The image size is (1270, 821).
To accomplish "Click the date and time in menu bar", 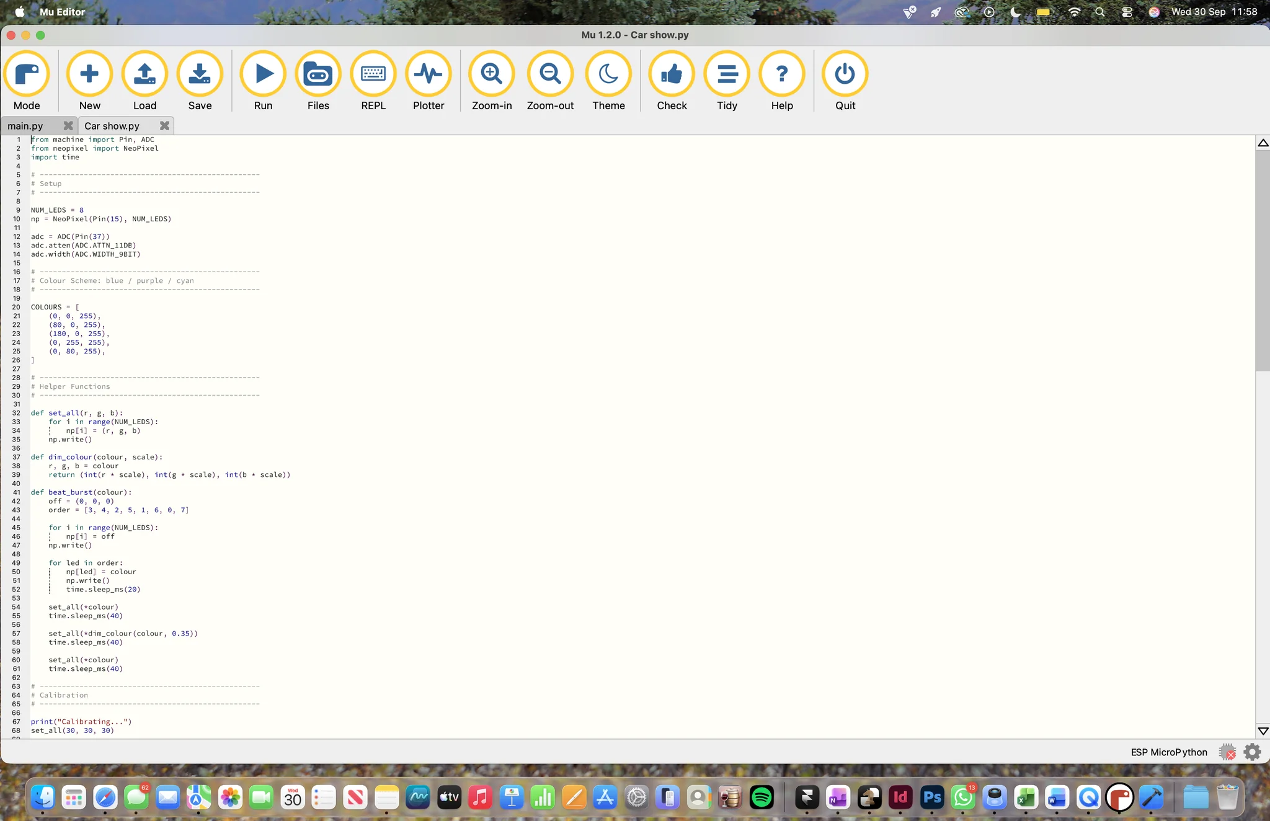I will 1214,12.
